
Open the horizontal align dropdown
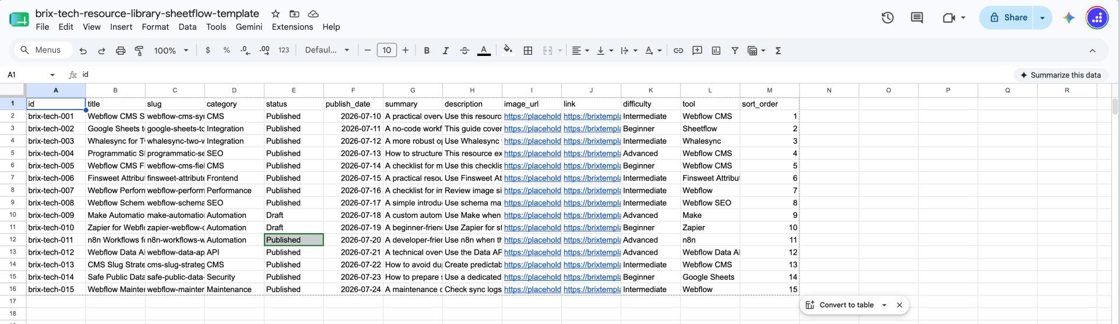(x=580, y=51)
